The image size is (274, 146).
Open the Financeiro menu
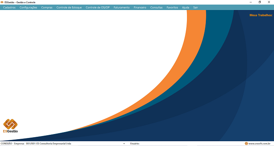coord(140,8)
